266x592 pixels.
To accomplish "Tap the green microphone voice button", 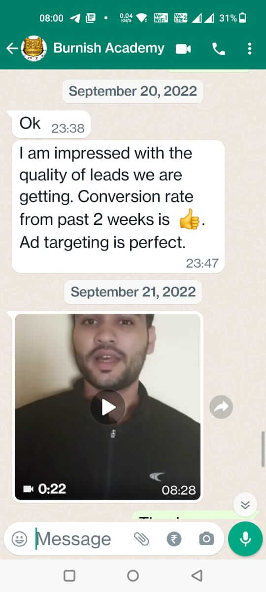I will 245,539.
